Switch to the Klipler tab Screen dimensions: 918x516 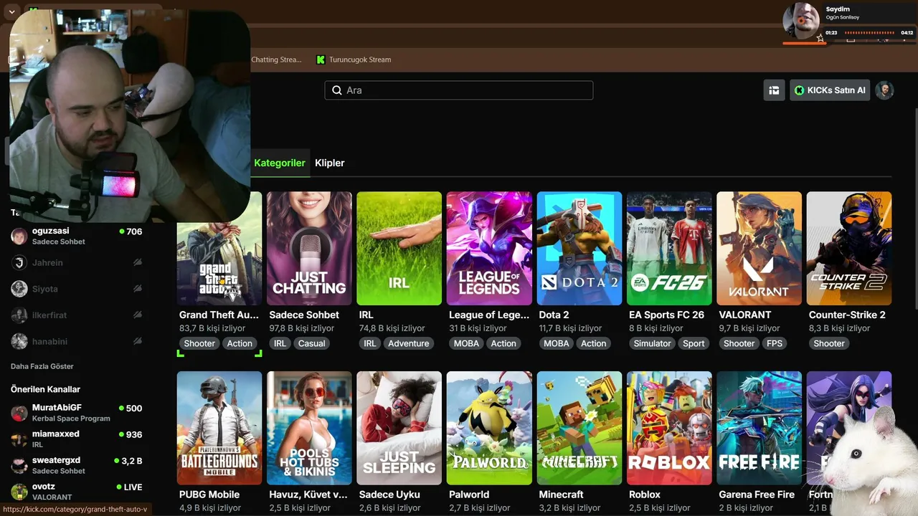pyautogui.click(x=330, y=163)
